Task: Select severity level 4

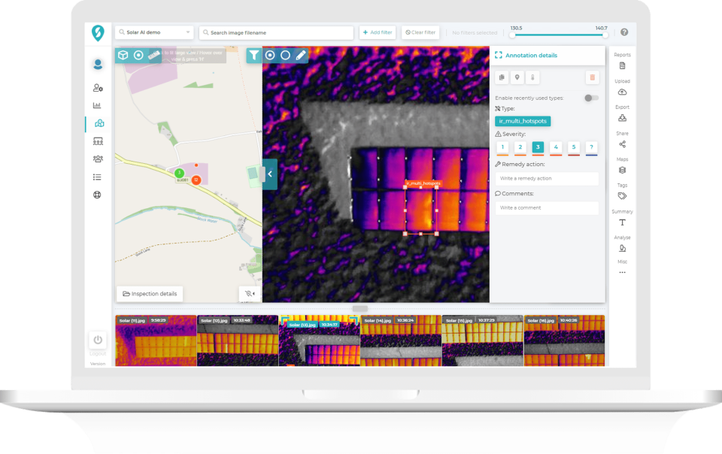Action: pos(556,147)
